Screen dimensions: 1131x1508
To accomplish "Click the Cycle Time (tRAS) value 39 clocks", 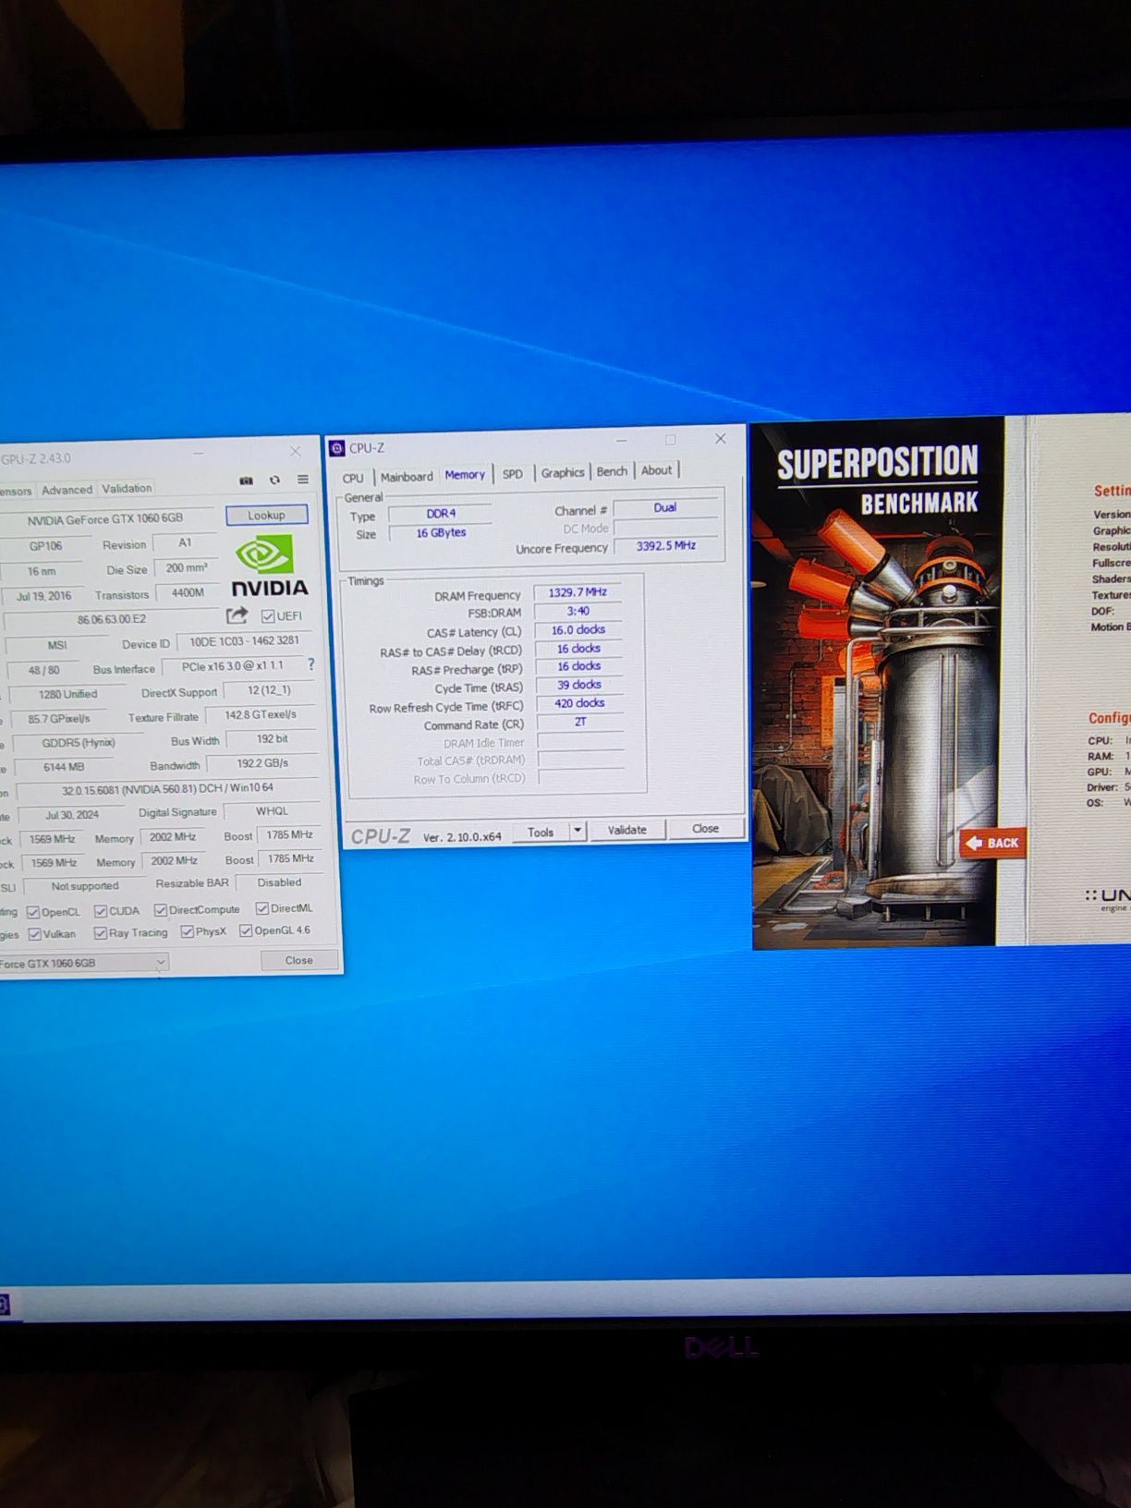I will click(x=579, y=685).
